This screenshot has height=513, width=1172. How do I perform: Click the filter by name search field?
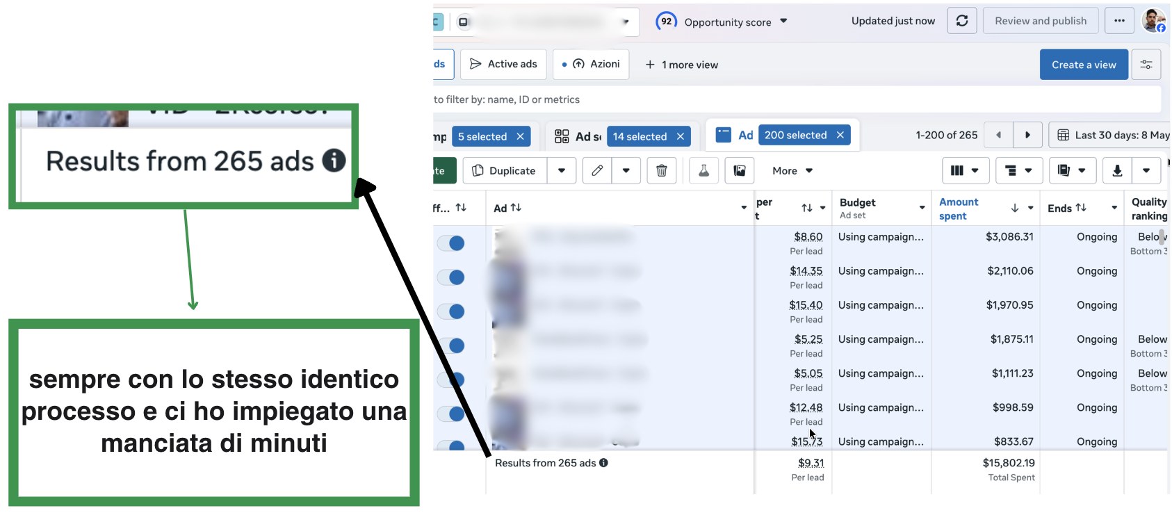797,99
